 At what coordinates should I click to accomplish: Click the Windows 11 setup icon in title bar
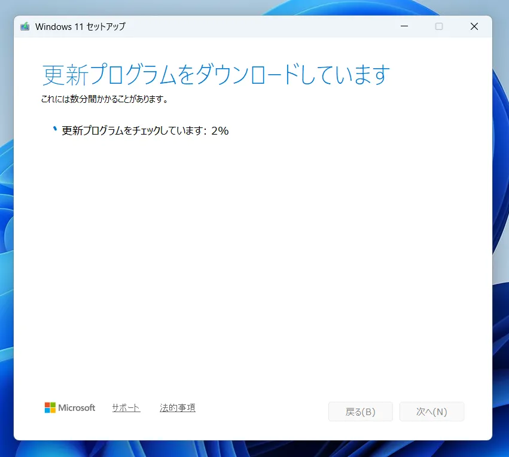[x=25, y=26]
